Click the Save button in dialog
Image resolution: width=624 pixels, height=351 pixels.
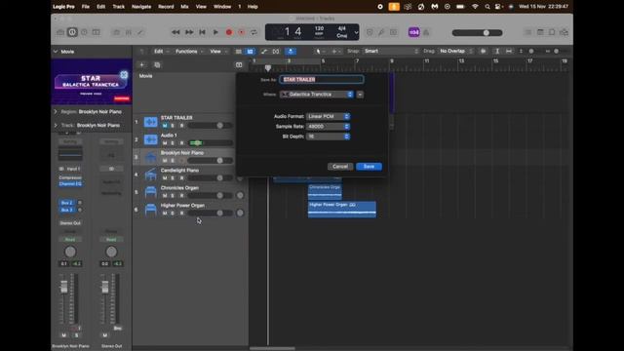tap(369, 167)
